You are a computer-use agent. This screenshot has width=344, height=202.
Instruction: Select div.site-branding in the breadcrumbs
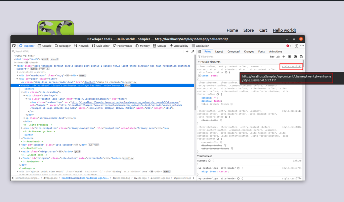click(x=121, y=178)
